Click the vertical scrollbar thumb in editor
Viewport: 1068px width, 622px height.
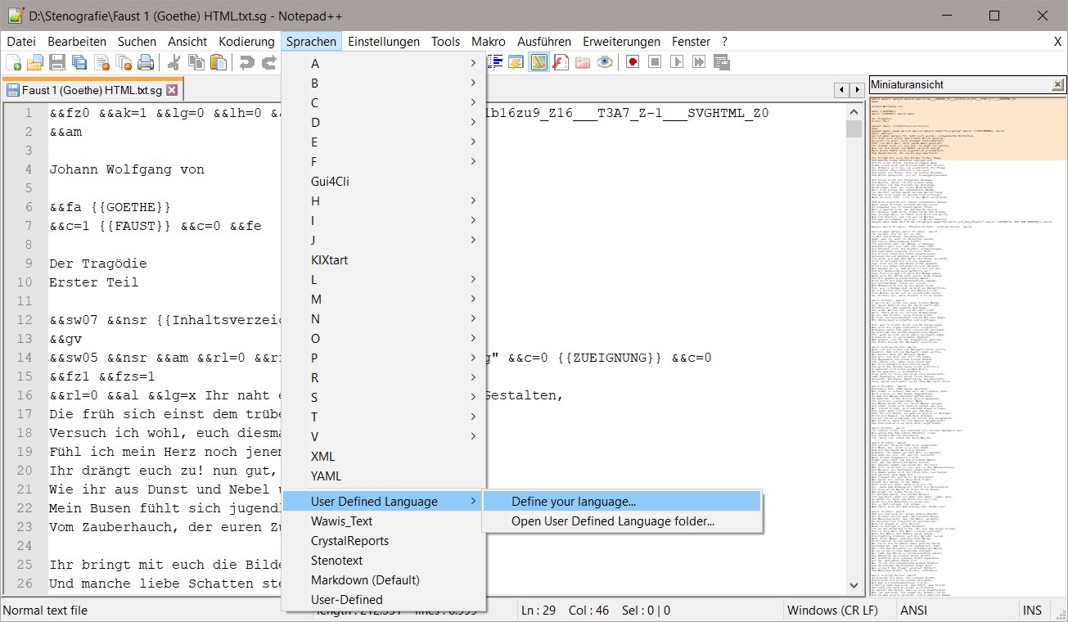(x=854, y=129)
